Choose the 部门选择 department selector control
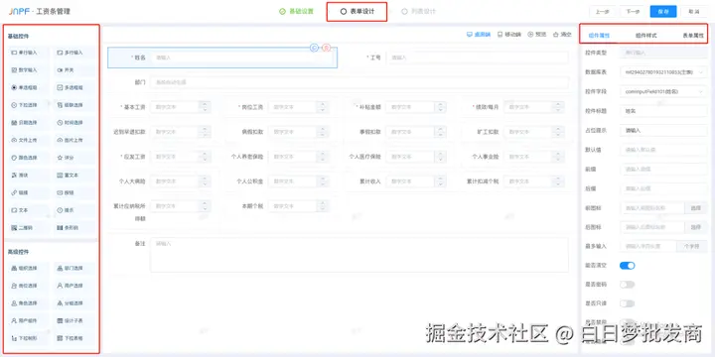Image resolution: width=715 pixels, height=357 pixels. tap(74, 268)
